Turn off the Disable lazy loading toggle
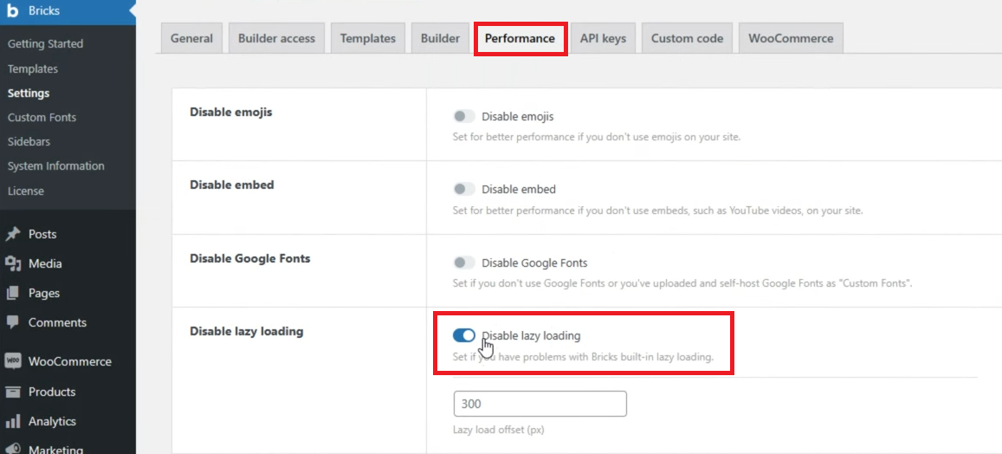Viewport: 1002px width, 454px height. pyautogui.click(x=464, y=335)
